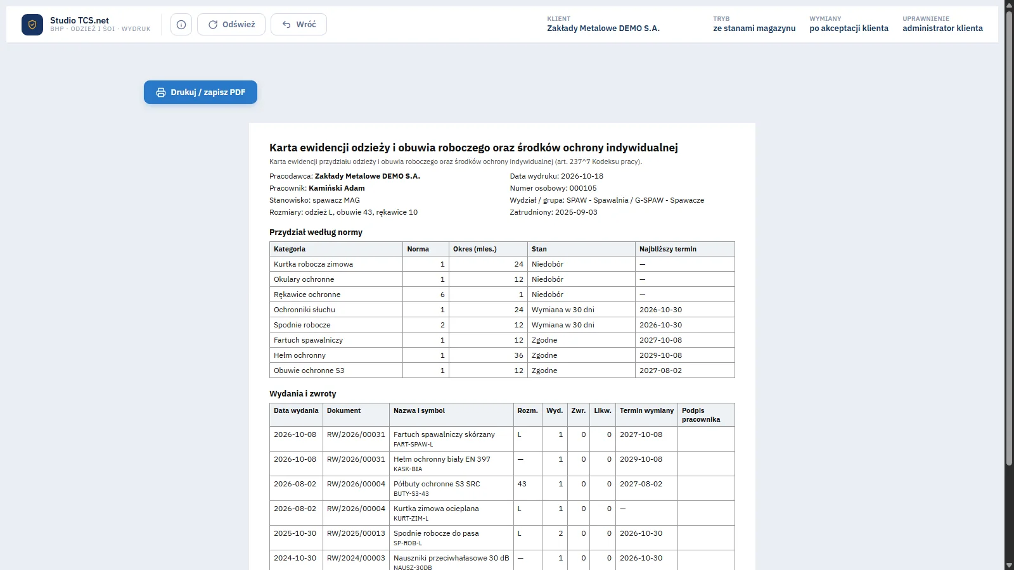Click 'Fartuch spawalniczy skórzany' item name

[x=444, y=434]
